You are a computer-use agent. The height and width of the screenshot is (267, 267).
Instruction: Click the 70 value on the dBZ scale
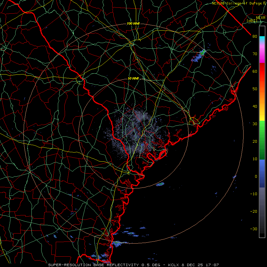point(255,54)
